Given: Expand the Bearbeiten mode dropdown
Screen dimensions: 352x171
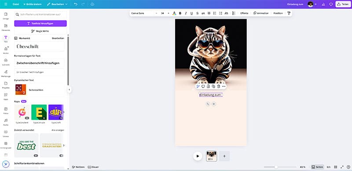Looking at the screenshot, I should 57,4.
